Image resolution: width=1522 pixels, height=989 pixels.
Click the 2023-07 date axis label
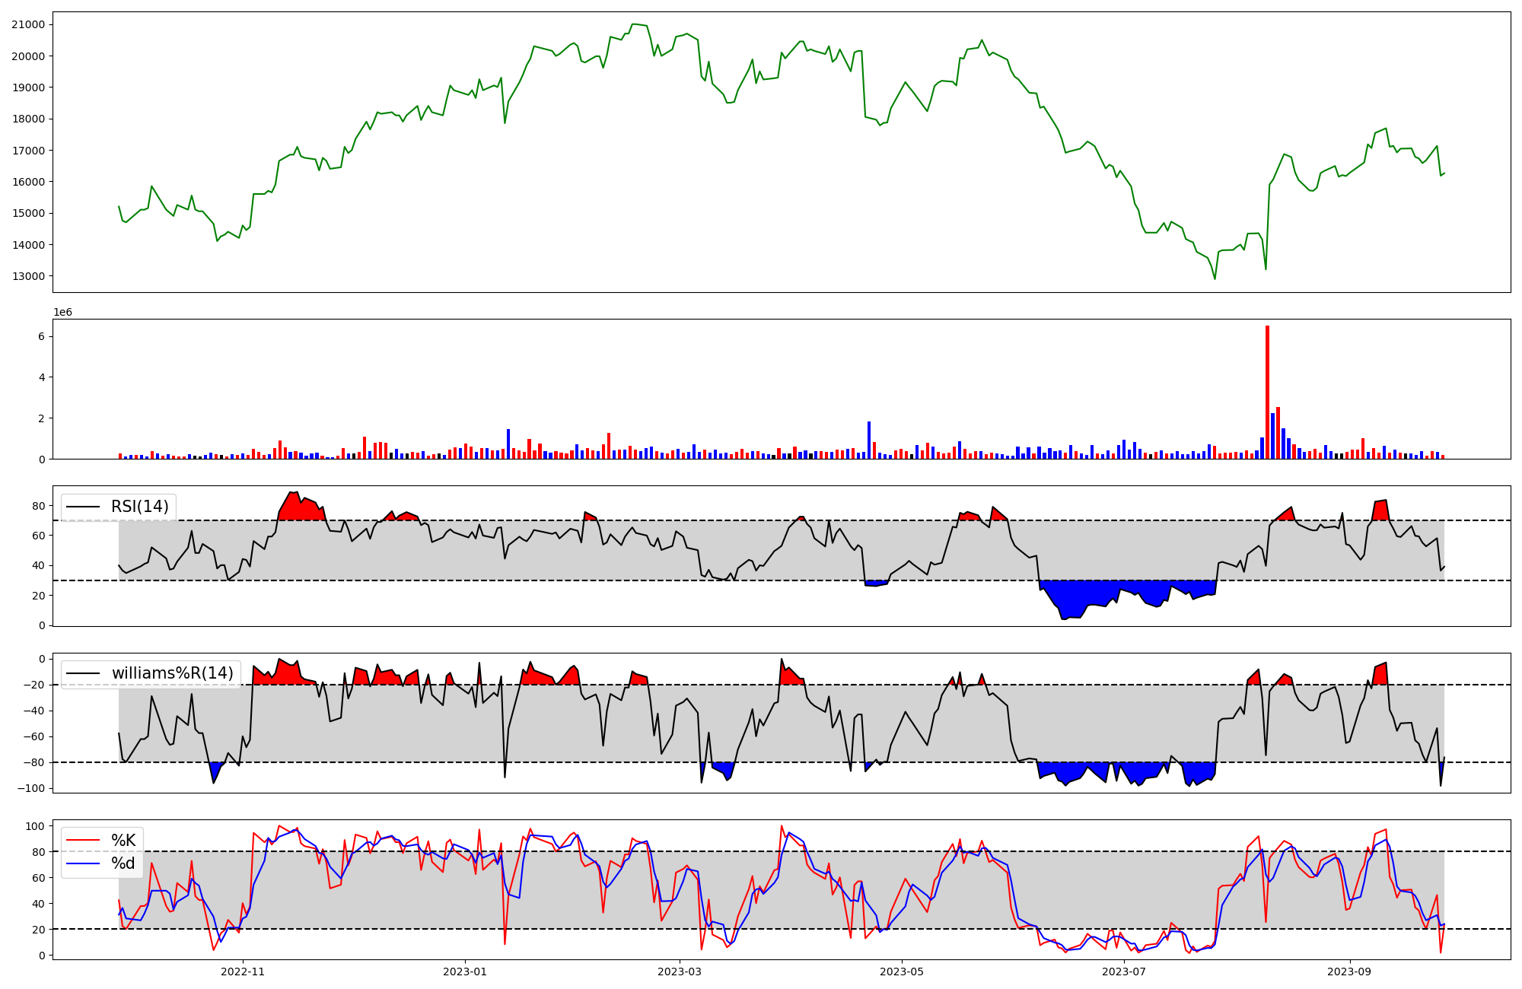tap(1124, 972)
